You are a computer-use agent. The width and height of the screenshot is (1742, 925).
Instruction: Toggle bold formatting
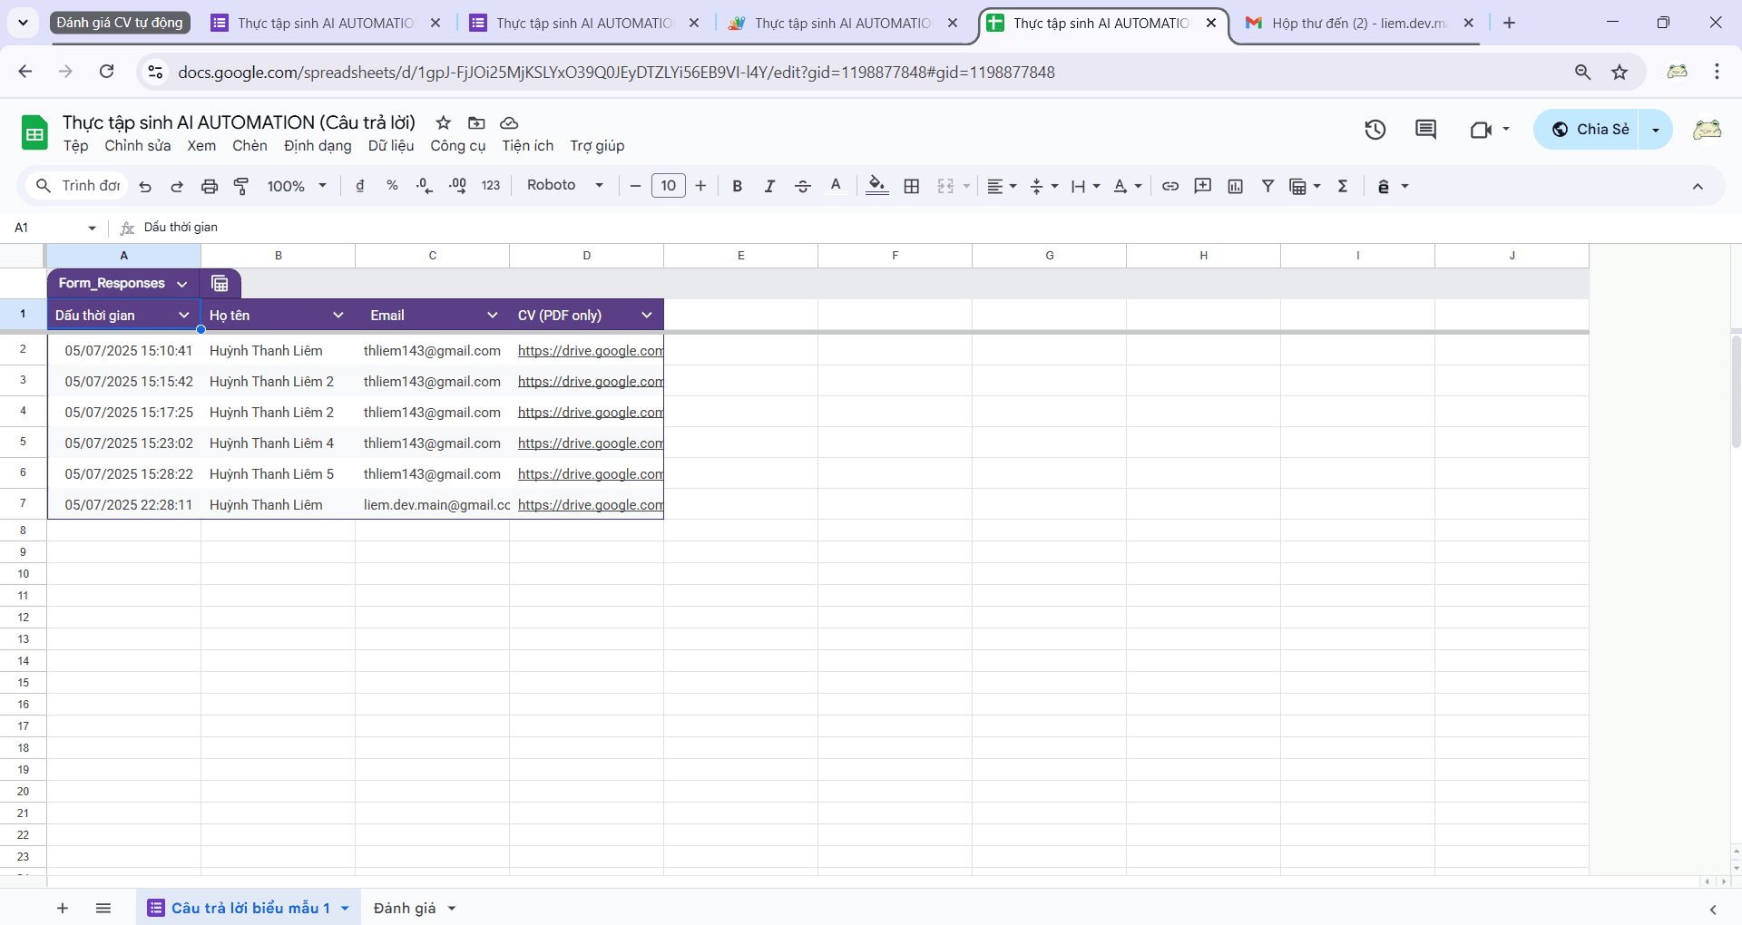coord(737,186)
